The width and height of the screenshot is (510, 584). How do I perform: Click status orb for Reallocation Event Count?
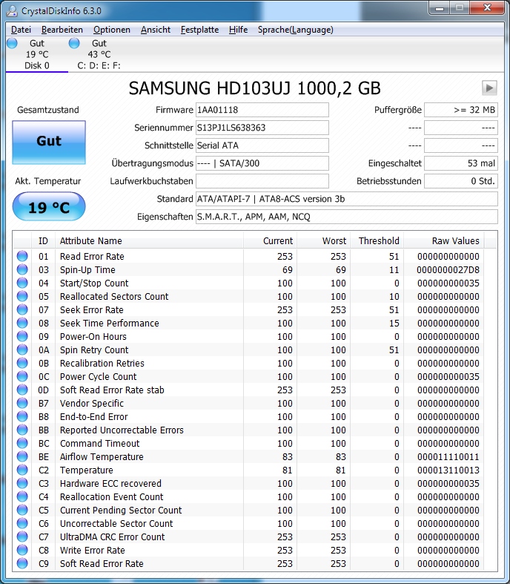point(22,496)
